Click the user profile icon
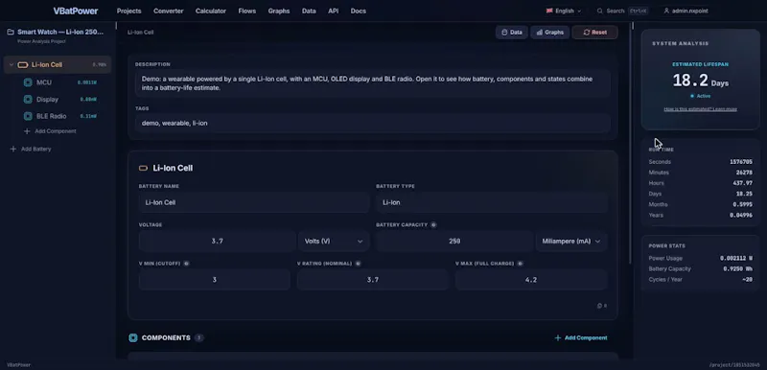This screenshot has width=767, height=370. [x=666, y=11]
